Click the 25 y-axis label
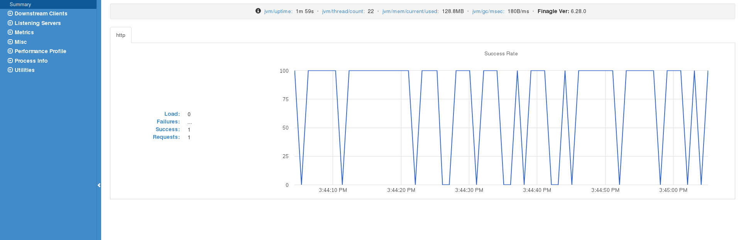Screen dimensions: 741x240 click(x=286, y=156)
